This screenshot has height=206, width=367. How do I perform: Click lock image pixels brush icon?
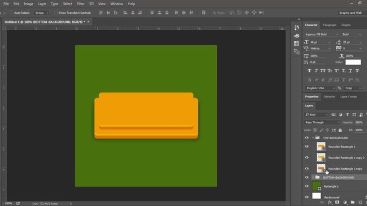pos(321,130)
